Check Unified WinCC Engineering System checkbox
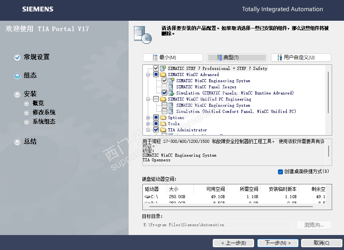The width and height of the screenshot is (344, 250). [x=165, y=105]
